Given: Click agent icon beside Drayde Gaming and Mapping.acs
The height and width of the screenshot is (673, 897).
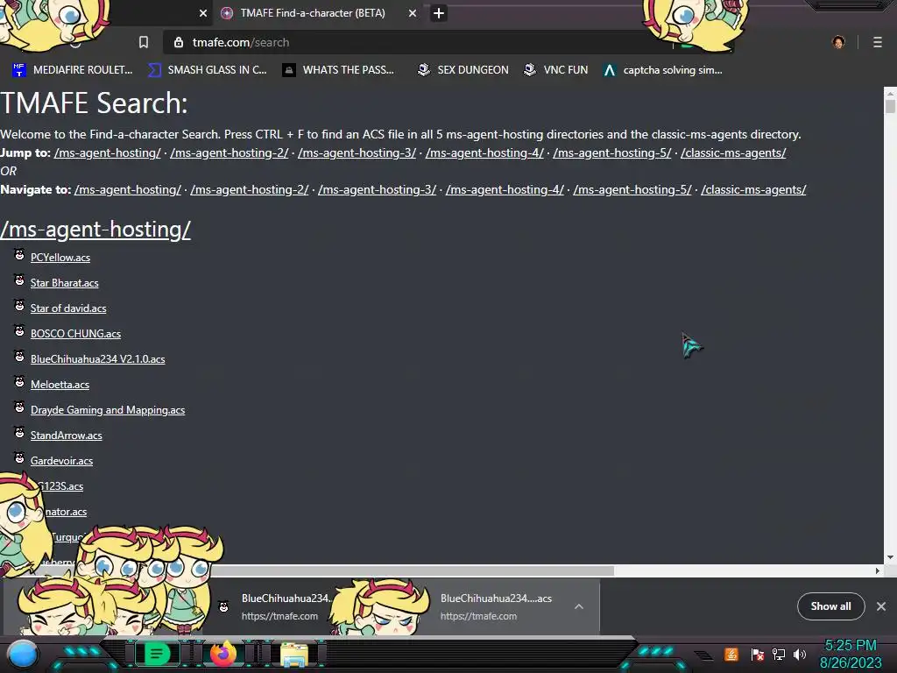Looking at the screenshot, I should coord(19,407).
